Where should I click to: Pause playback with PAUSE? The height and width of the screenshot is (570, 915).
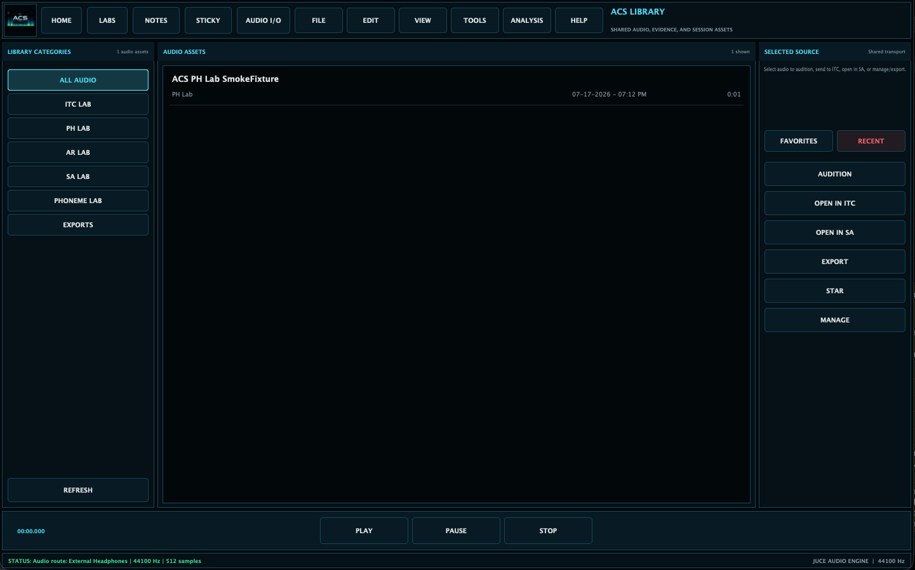click(x=456, y=531)
